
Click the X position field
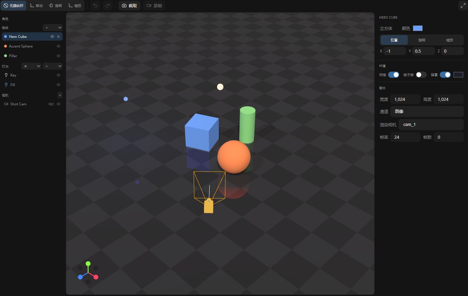395,51
